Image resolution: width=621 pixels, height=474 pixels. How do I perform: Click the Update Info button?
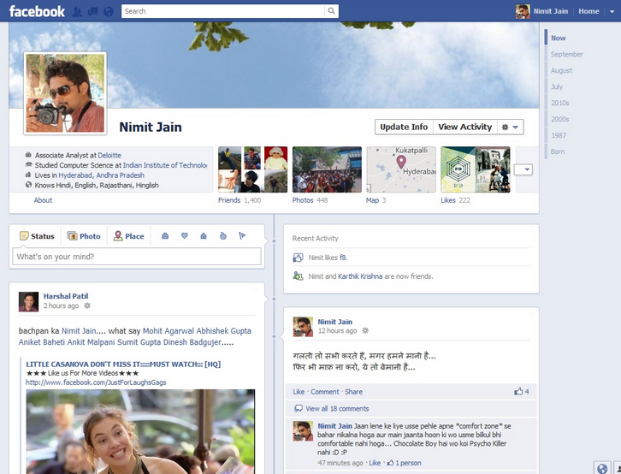click(404, 127)
